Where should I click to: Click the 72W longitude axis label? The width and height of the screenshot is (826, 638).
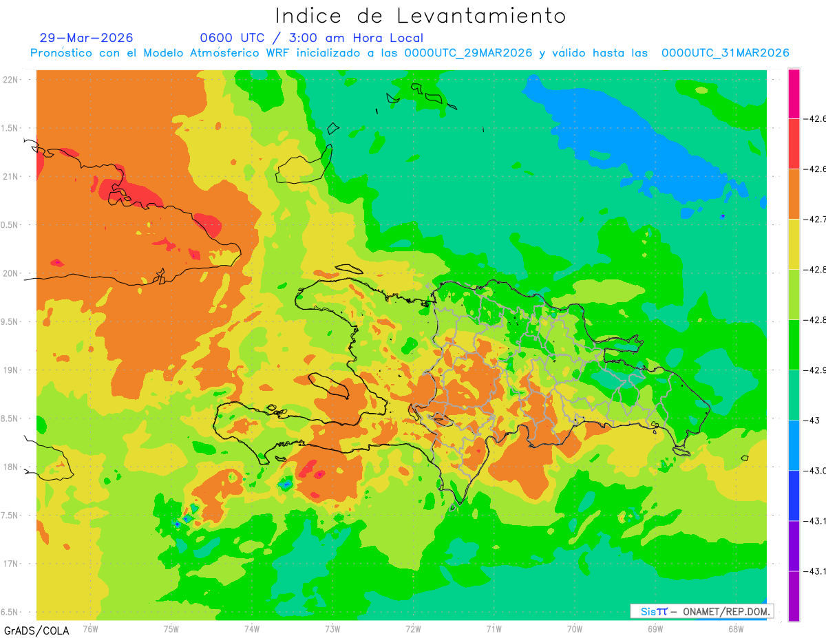pyautogui.click(x=413, y=628)
